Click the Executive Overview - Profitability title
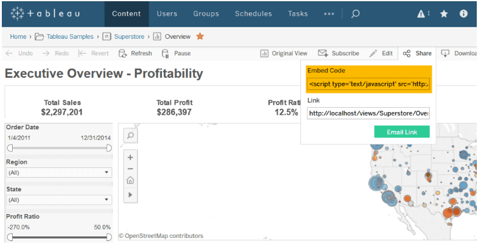Screen dimensions: 478x244 pyautogui.click(x=104, y=74)
